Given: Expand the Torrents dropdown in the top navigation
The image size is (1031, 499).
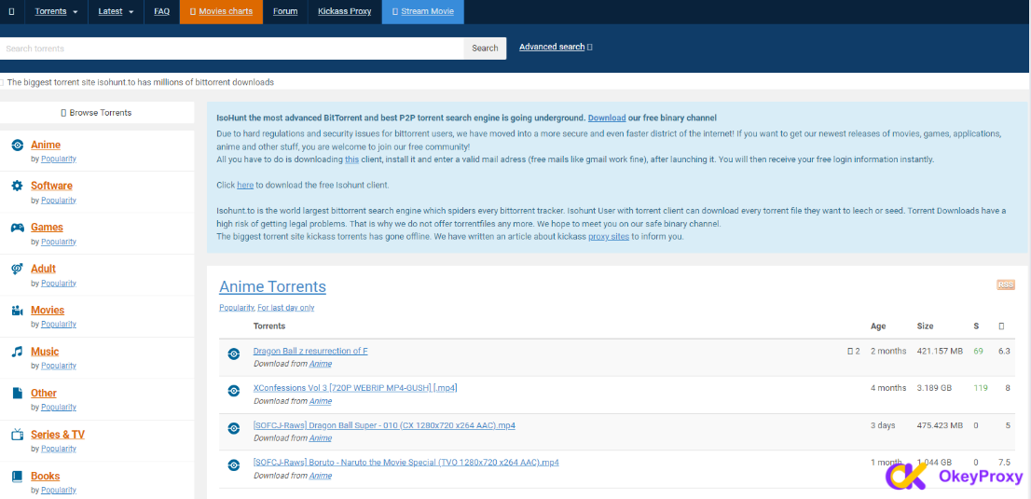Looking at the screenshot, I should (x=56, y=11).
